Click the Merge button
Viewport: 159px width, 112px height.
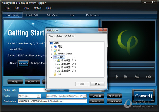(x=15, y=82)
